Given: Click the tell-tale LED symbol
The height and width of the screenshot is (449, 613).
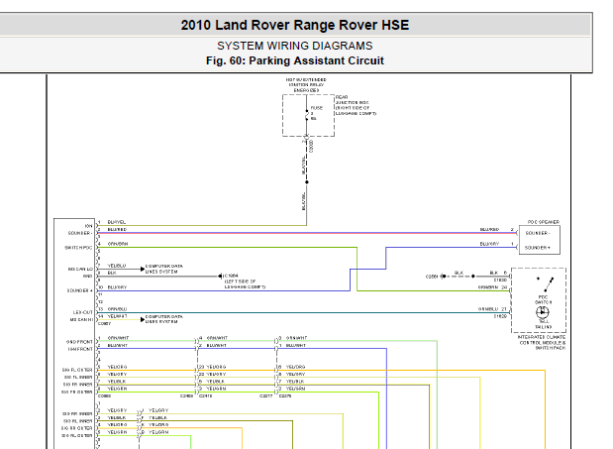Looking at the screenshot, I should tap(543, 312).
